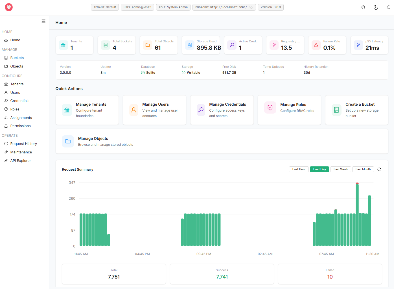Refresh the Request Summary chart
This screenshot has width=394, height=289.
379,169
